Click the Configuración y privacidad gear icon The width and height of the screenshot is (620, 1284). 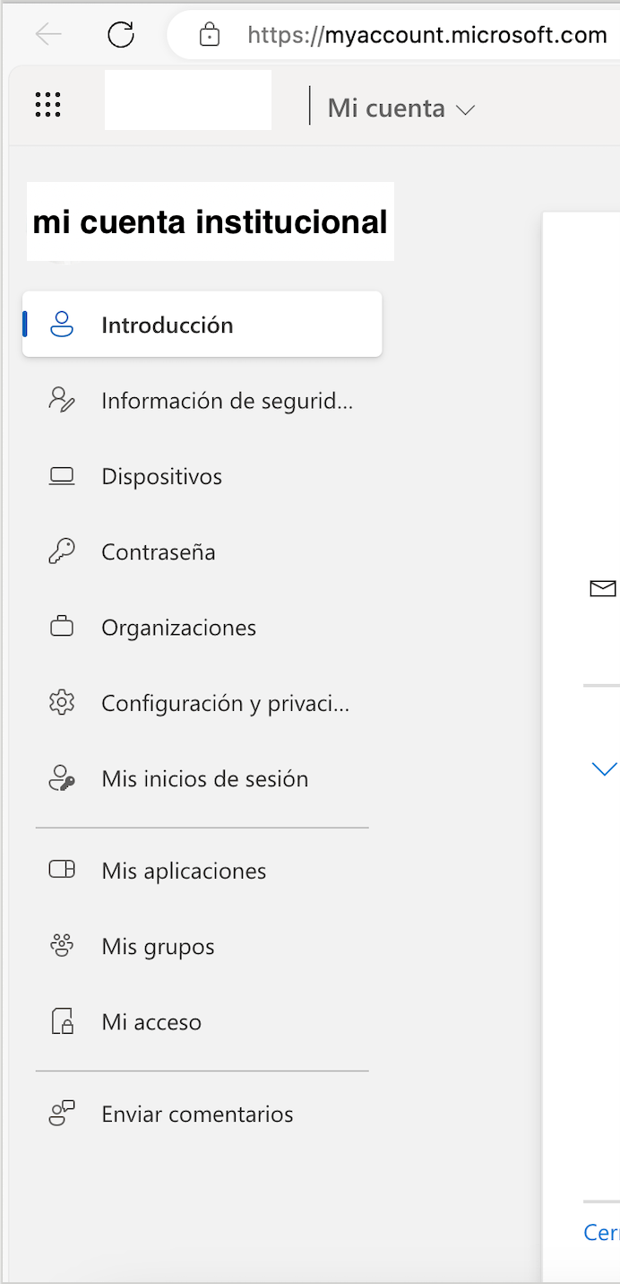(61, 703)
